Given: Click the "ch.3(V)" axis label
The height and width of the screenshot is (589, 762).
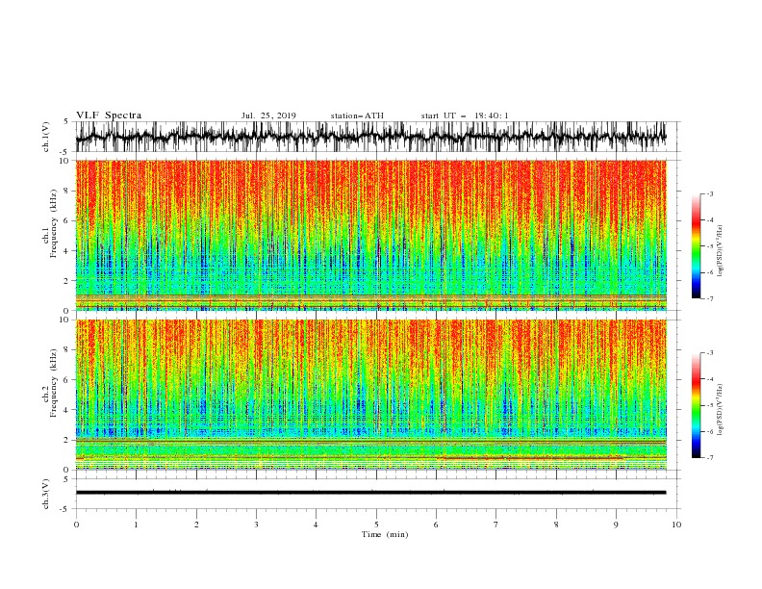Looking at the screenshot, I should coord(46,494).
